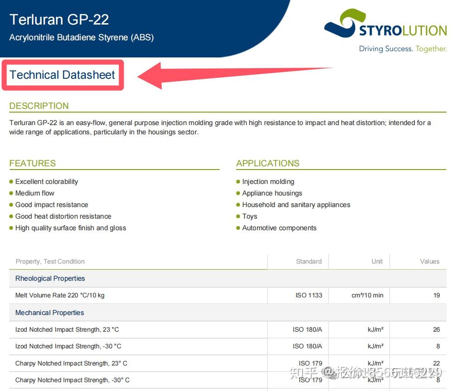Click 'Charpy Notched Impact Strength, -30° C' label

pyautogui.click(x=72, y=380)
